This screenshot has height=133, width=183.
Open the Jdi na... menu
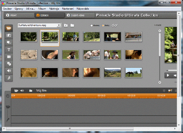pos(30,9)
